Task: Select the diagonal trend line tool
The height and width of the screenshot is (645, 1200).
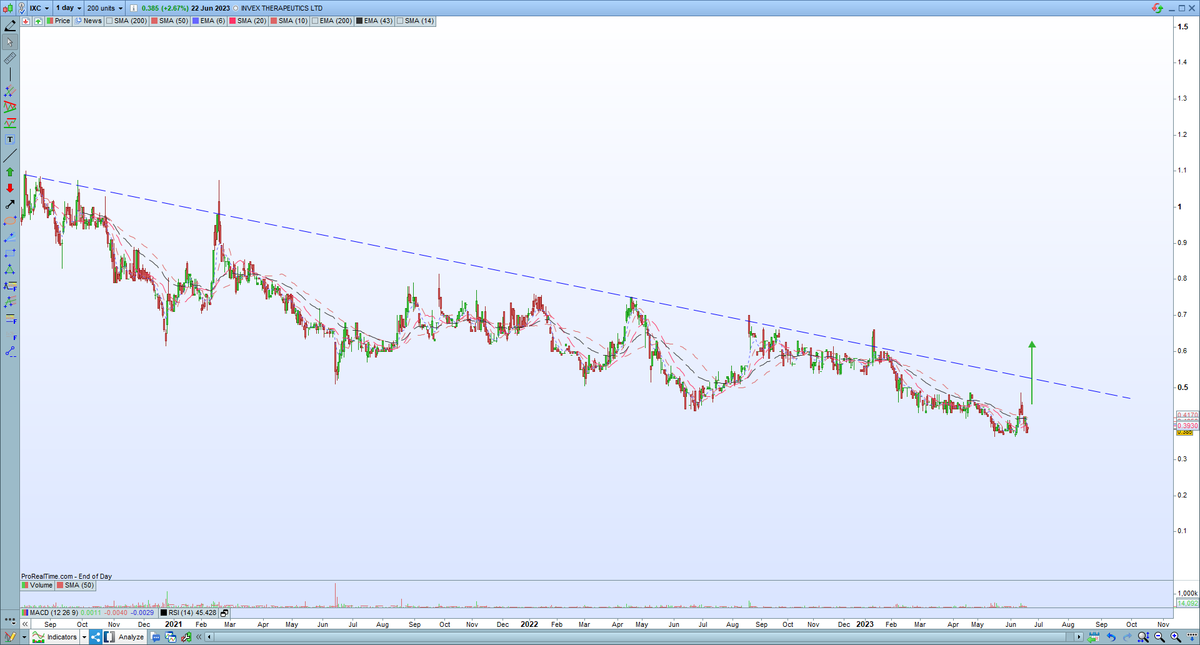Action: click(x=10, y=156)
